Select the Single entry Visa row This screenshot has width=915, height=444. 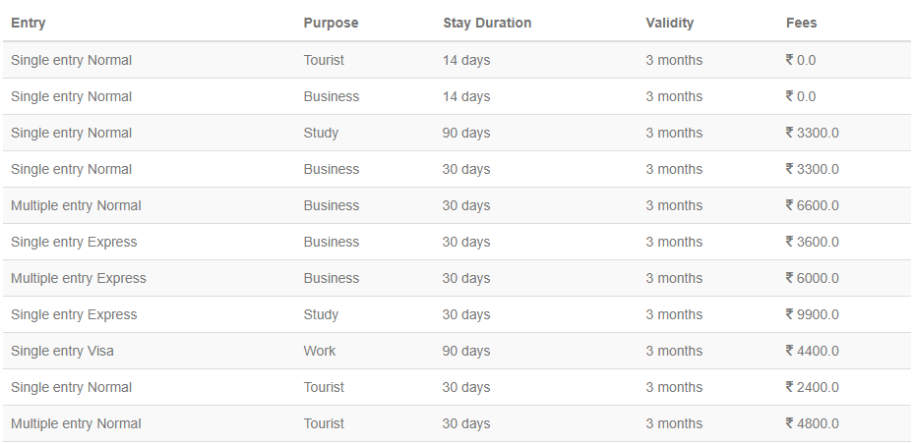pyautogui.click(x=62, y=351)
